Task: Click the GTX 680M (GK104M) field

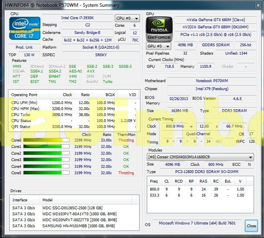Action: [216, 27]
